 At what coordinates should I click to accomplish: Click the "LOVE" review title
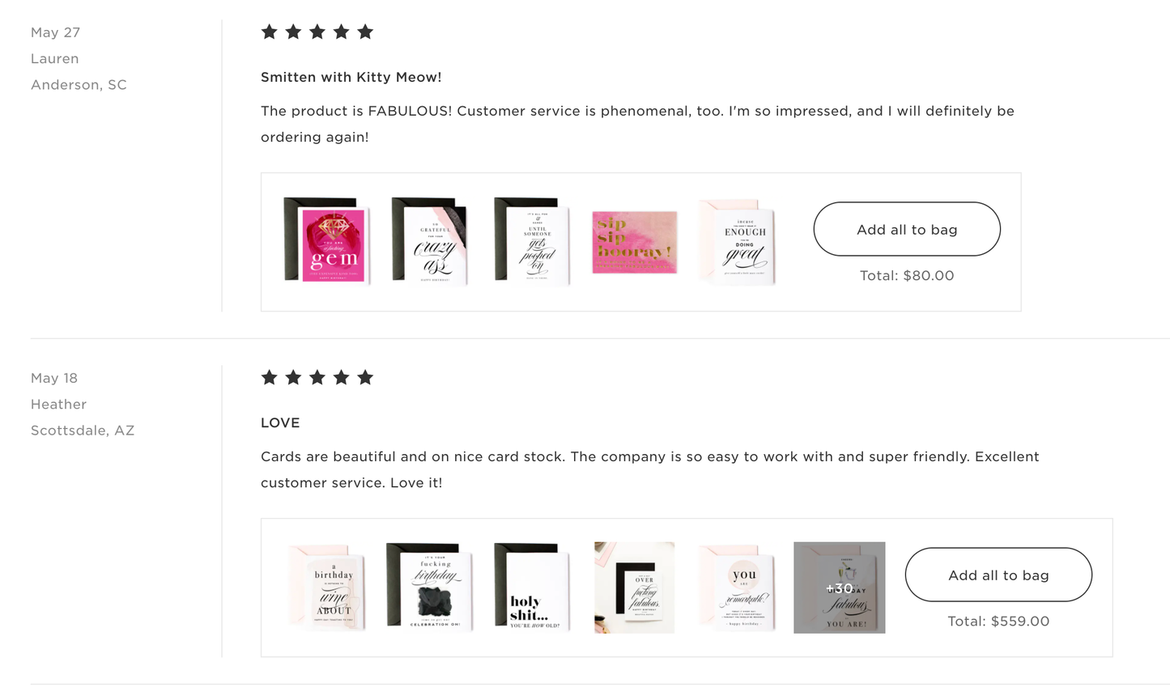pos(280,422)
